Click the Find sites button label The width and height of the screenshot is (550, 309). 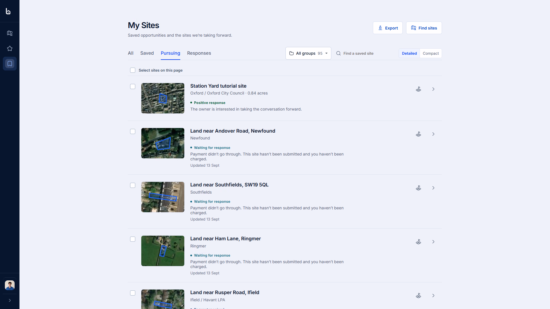coord(428,28)
